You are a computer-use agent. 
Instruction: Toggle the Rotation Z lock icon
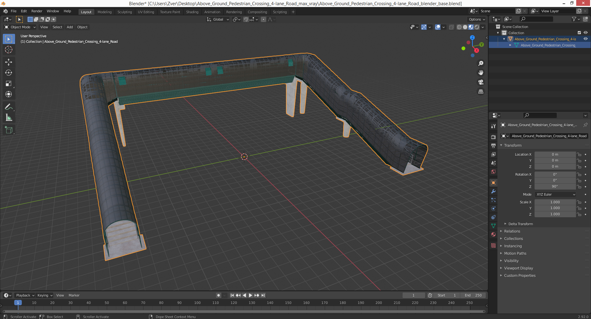[579, 186]
